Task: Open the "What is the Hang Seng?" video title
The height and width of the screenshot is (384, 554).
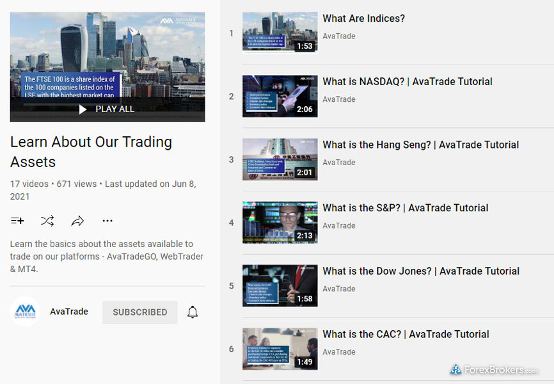Action: pos(421,145)
